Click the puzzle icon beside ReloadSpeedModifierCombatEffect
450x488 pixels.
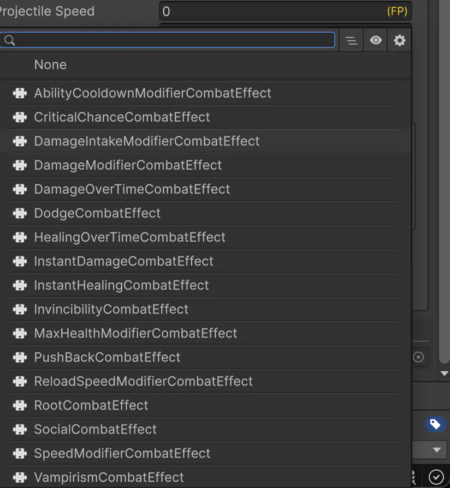coord(20,381)
